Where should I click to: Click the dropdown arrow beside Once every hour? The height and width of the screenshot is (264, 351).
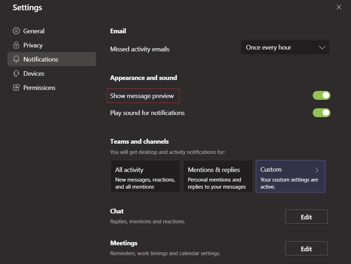point(322,47)
